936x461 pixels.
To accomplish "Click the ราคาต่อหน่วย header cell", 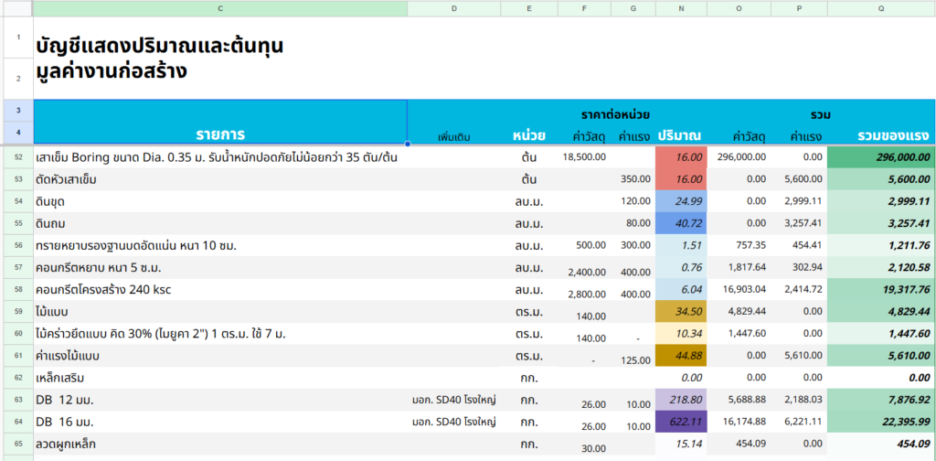I will point(615,114).
